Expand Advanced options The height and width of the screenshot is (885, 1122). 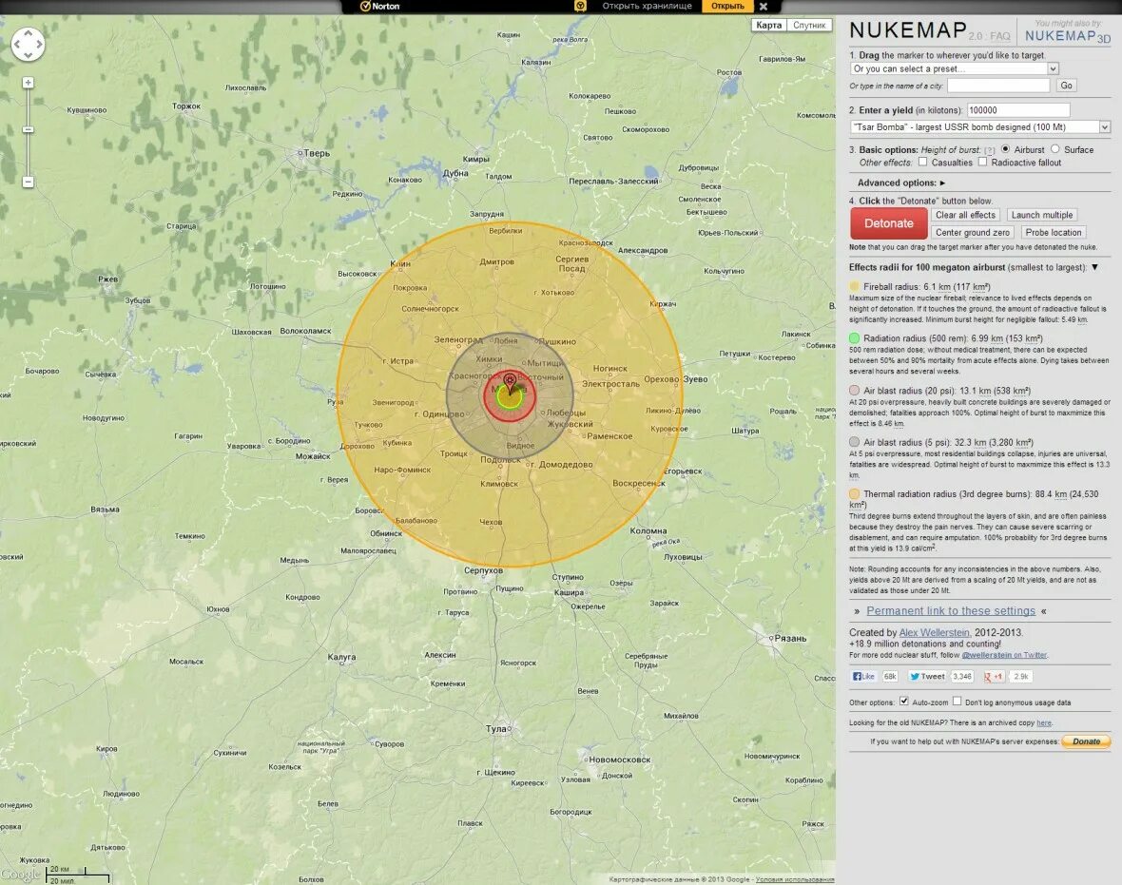point(900,183)
